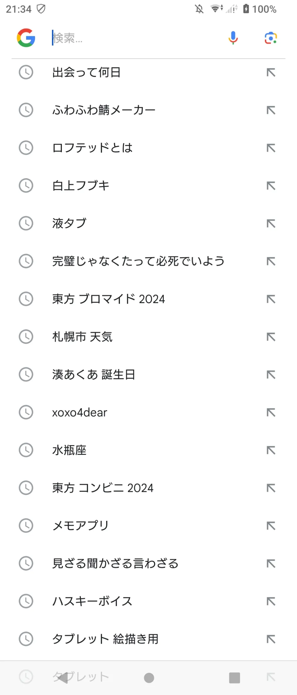This screenshot has height=695, width=297.
Task: Tap history clock icon beside 液タブ
Action: (x=26, y=223)
